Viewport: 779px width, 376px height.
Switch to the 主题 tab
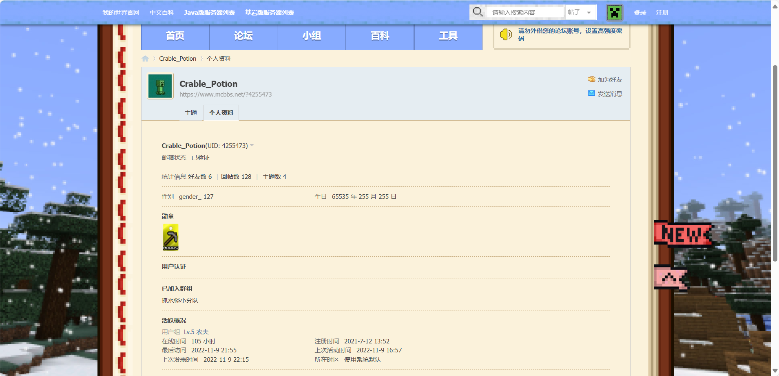click(x=191, y=113)
